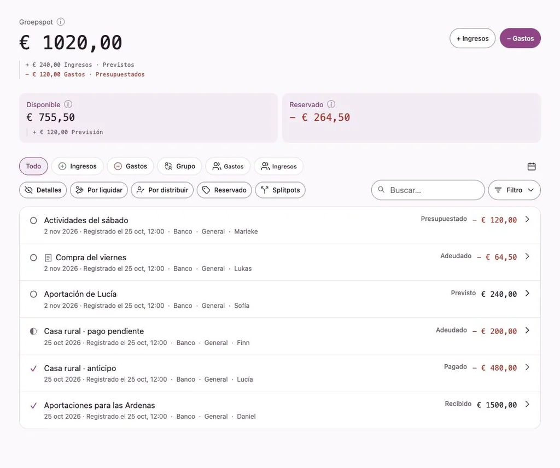Open Casa rural · anticipo title
Image resolution: width=560 pixels, height=468 pixels.
coord(80,368)
